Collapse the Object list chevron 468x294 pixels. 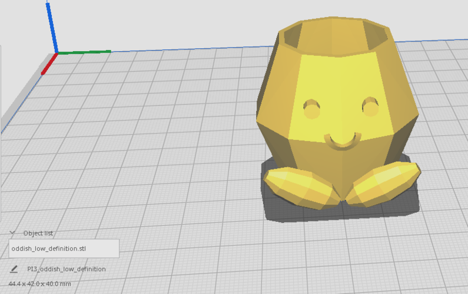[12, 233]
